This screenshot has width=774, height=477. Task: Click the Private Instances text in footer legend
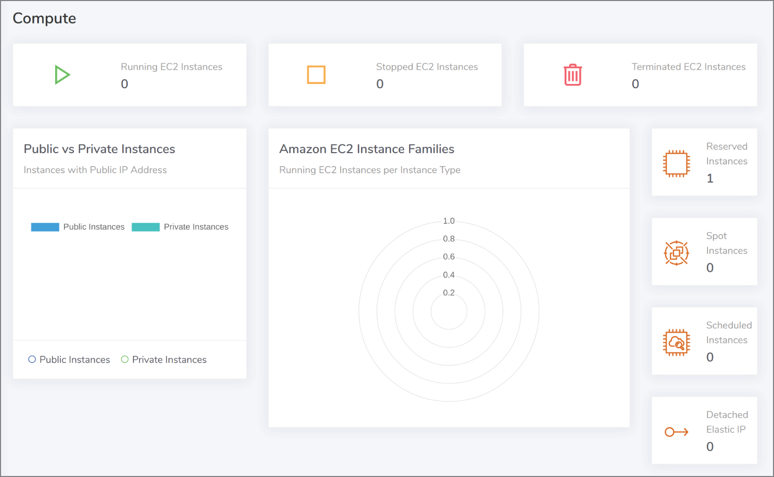pos(170,360)
